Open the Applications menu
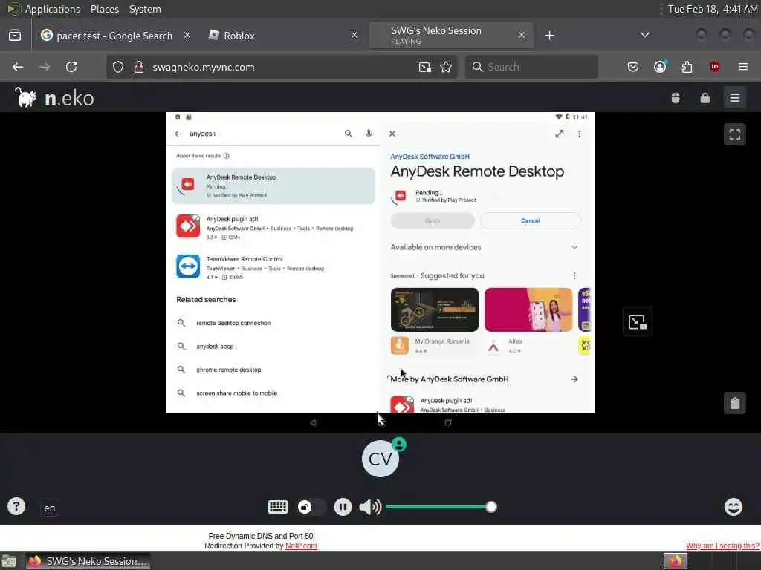Screen dimensions: 761x570 point(52,9)
